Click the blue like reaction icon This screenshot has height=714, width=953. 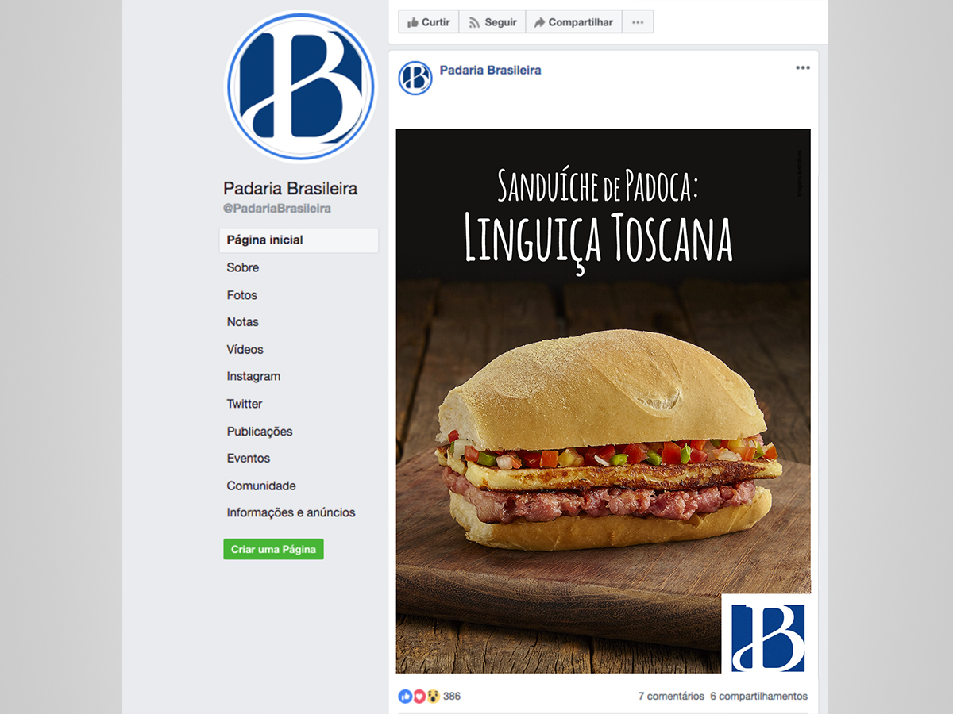406,696
